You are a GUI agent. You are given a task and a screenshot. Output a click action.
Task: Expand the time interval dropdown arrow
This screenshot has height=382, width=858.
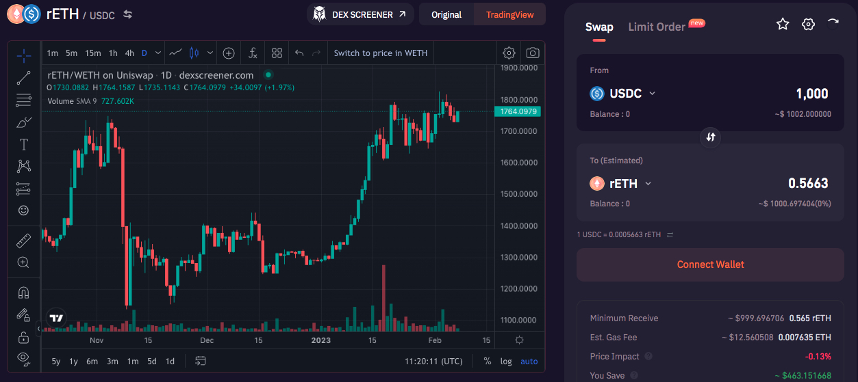click(x=158, y=53)
